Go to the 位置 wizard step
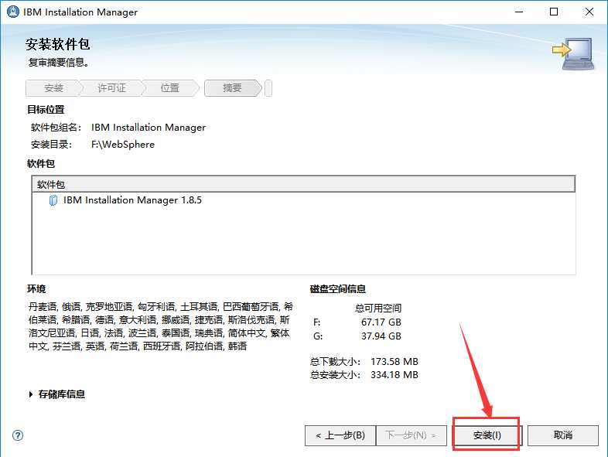This screenshot has width=608, height=457. (x=170, y=88)
